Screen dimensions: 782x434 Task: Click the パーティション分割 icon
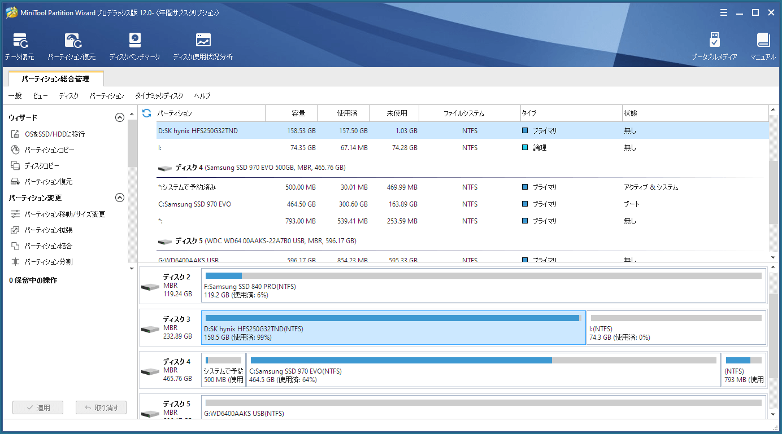pyautogui.click(x=15, y=262)
